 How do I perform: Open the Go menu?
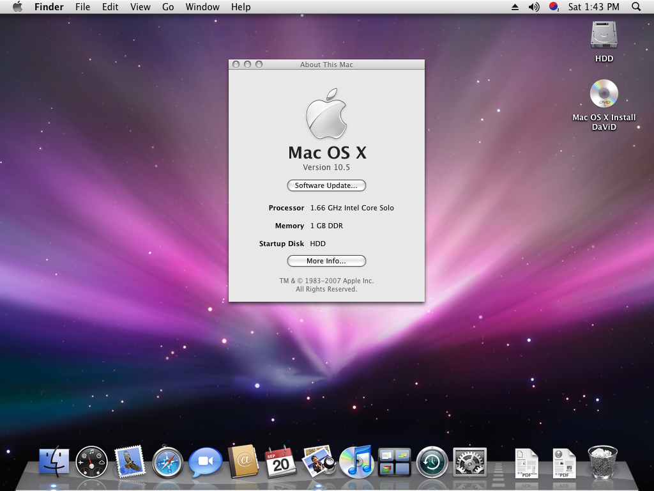point(168,7)
